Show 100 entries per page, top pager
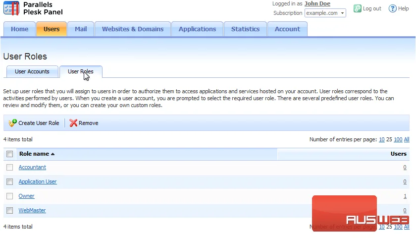Viewport: 416px width, 238px height. click(398, 139)
